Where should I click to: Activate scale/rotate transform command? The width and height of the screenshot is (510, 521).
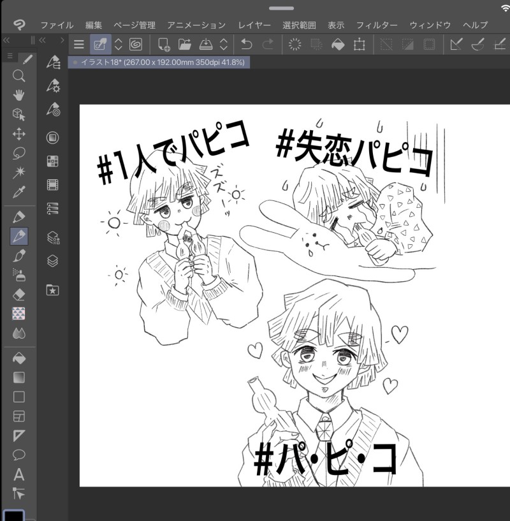(359, 44)
